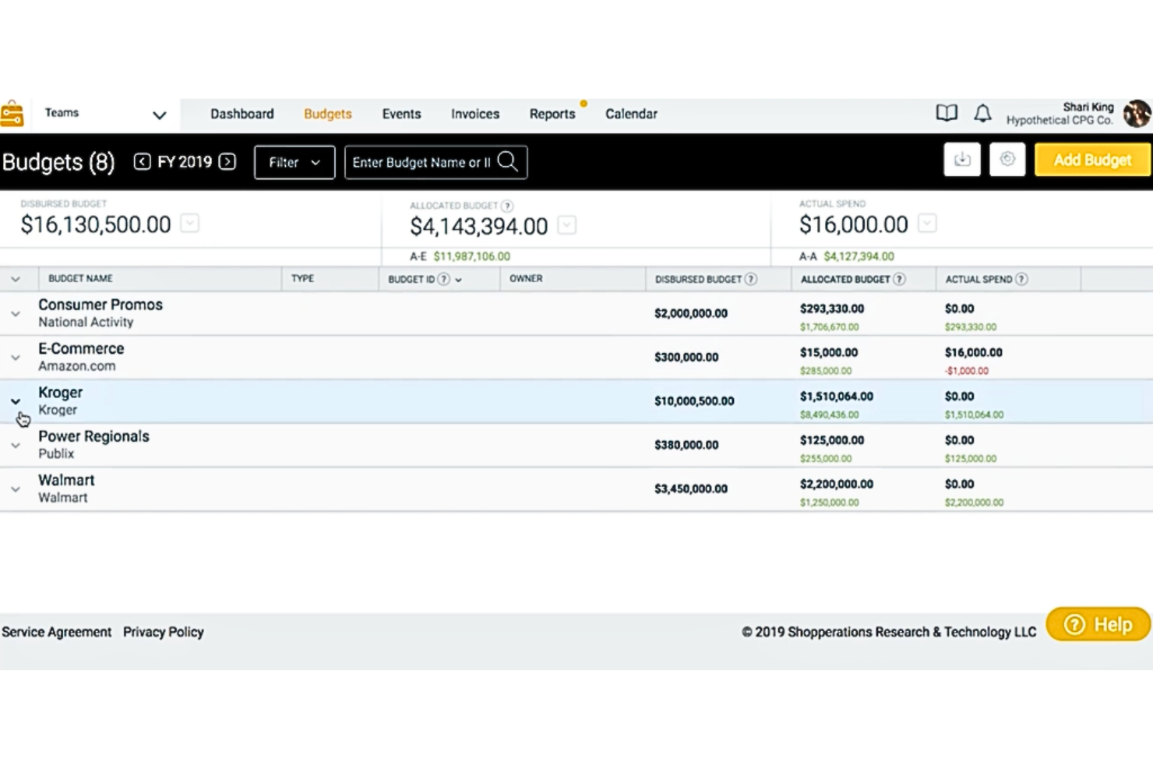1153x769 pixels.
Task: Click the search magnifier icon
Action: [508, 161]
